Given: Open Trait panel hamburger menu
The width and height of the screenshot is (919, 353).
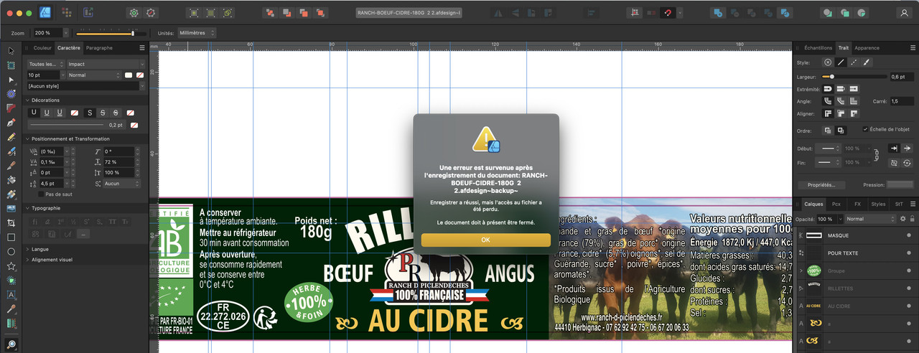Looking at the screenshot, I should tap(913, 48).
